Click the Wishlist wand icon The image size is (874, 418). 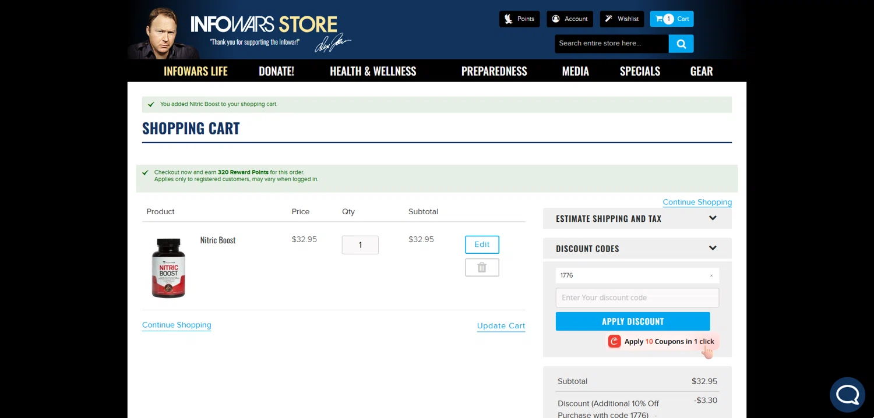point(609,19)
